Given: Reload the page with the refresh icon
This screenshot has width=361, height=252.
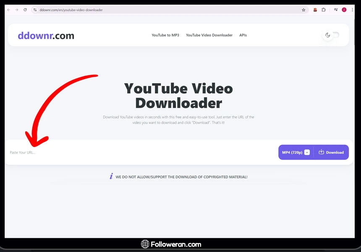Looking at the screenshot, I should (25, 10).
